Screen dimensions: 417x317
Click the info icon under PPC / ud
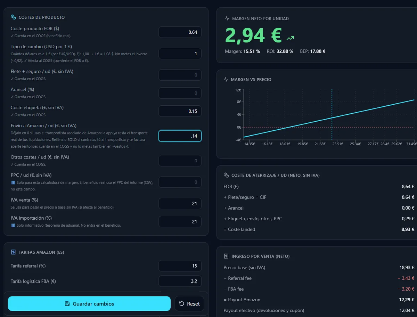13,182
